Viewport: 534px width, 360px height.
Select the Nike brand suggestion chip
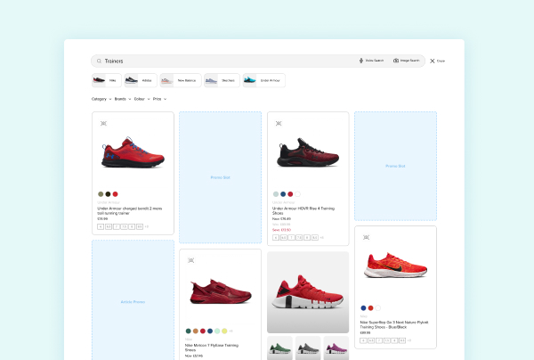pyautogui.click(x=107, y=80)
